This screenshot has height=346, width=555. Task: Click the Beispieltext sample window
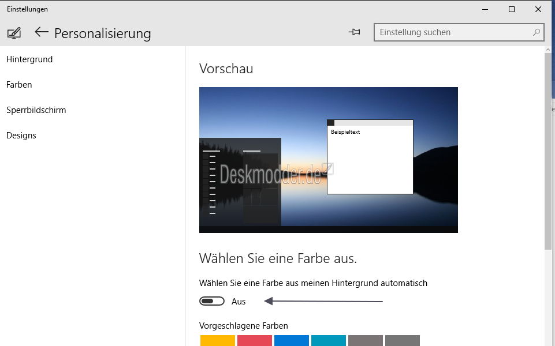click(x=370, y=157)
